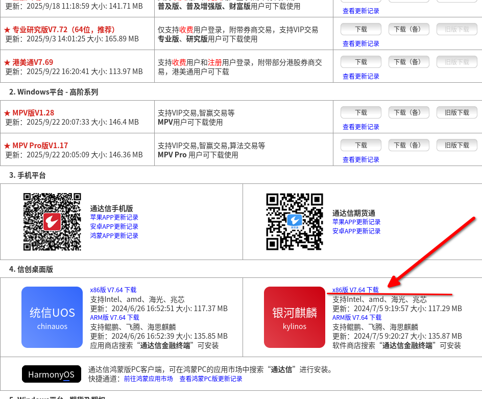Click the 通达信期货通 QR code
Image resolution: width=482 pixels, height=399 pixels.
[x=295, y=221]
